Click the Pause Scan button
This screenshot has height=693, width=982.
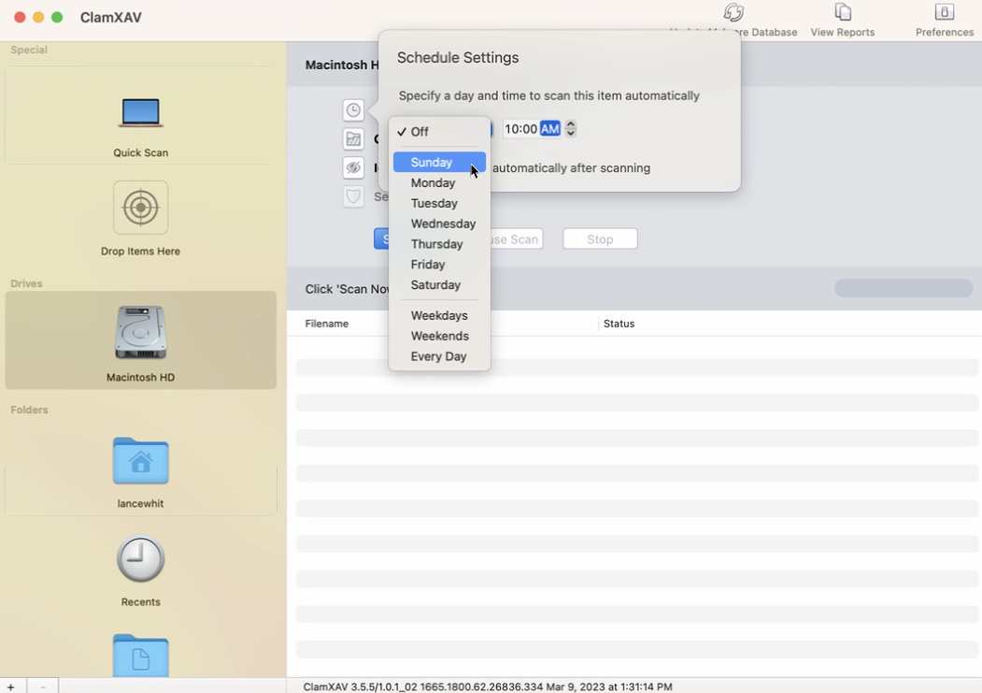(x=517, y=239)
